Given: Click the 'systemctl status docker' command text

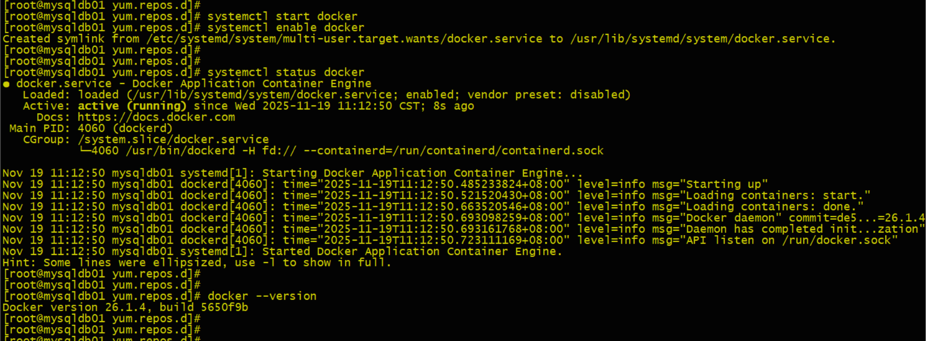Looking at the screenshot, I should point(286,73).
